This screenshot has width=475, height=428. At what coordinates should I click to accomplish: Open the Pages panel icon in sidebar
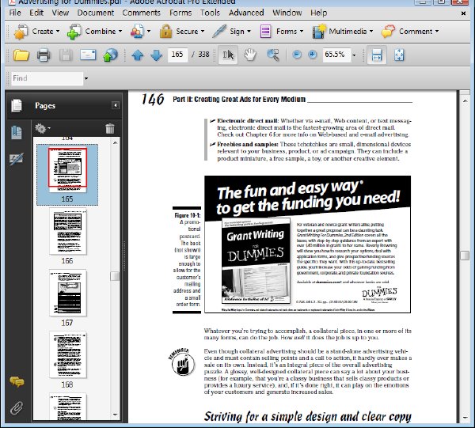tap(17, 105)
